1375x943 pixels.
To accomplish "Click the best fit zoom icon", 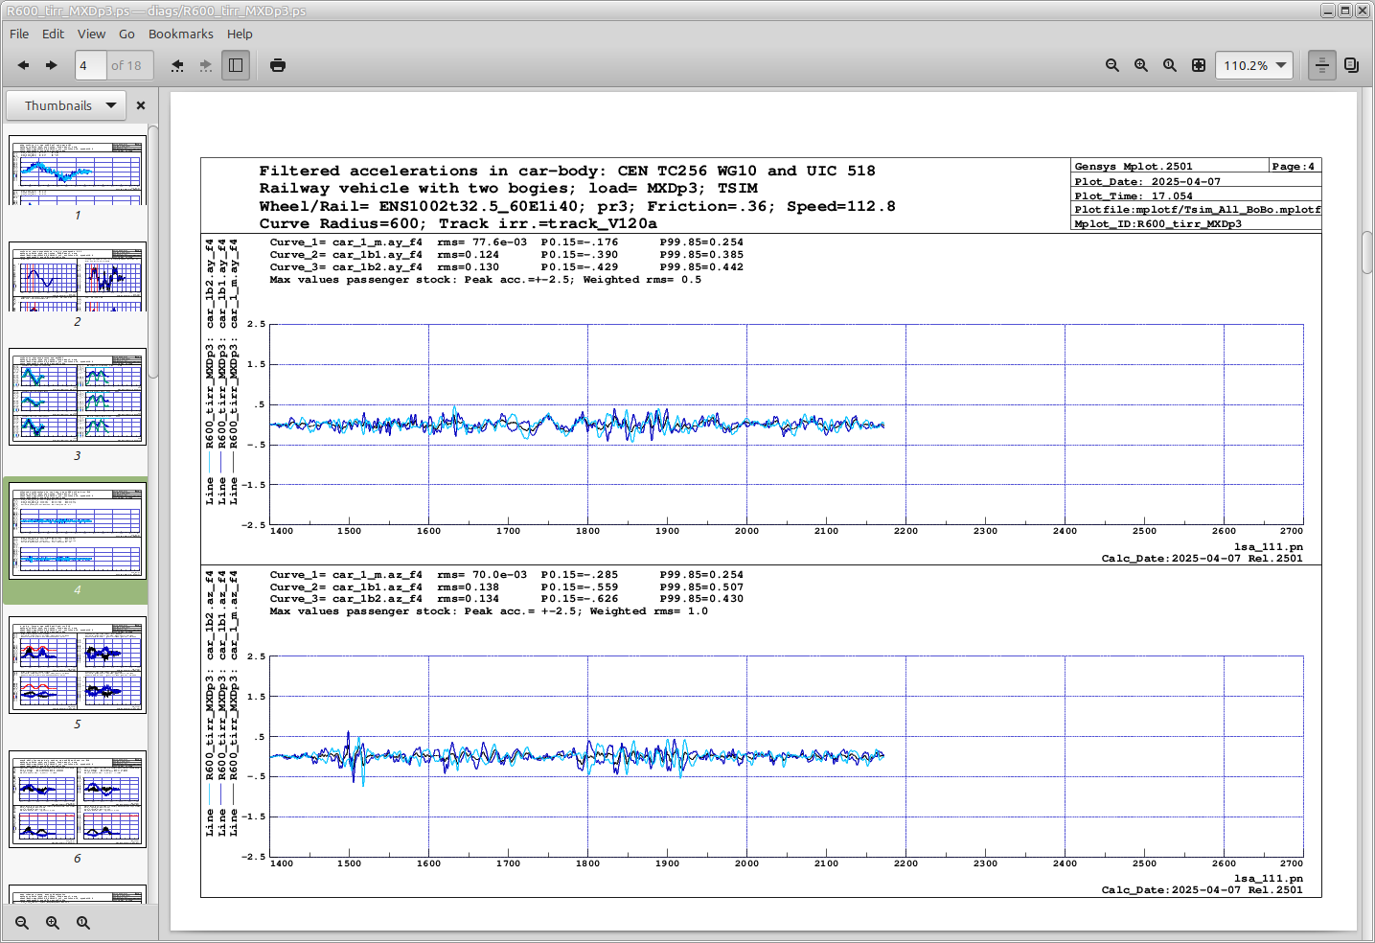I will 1199,65.
